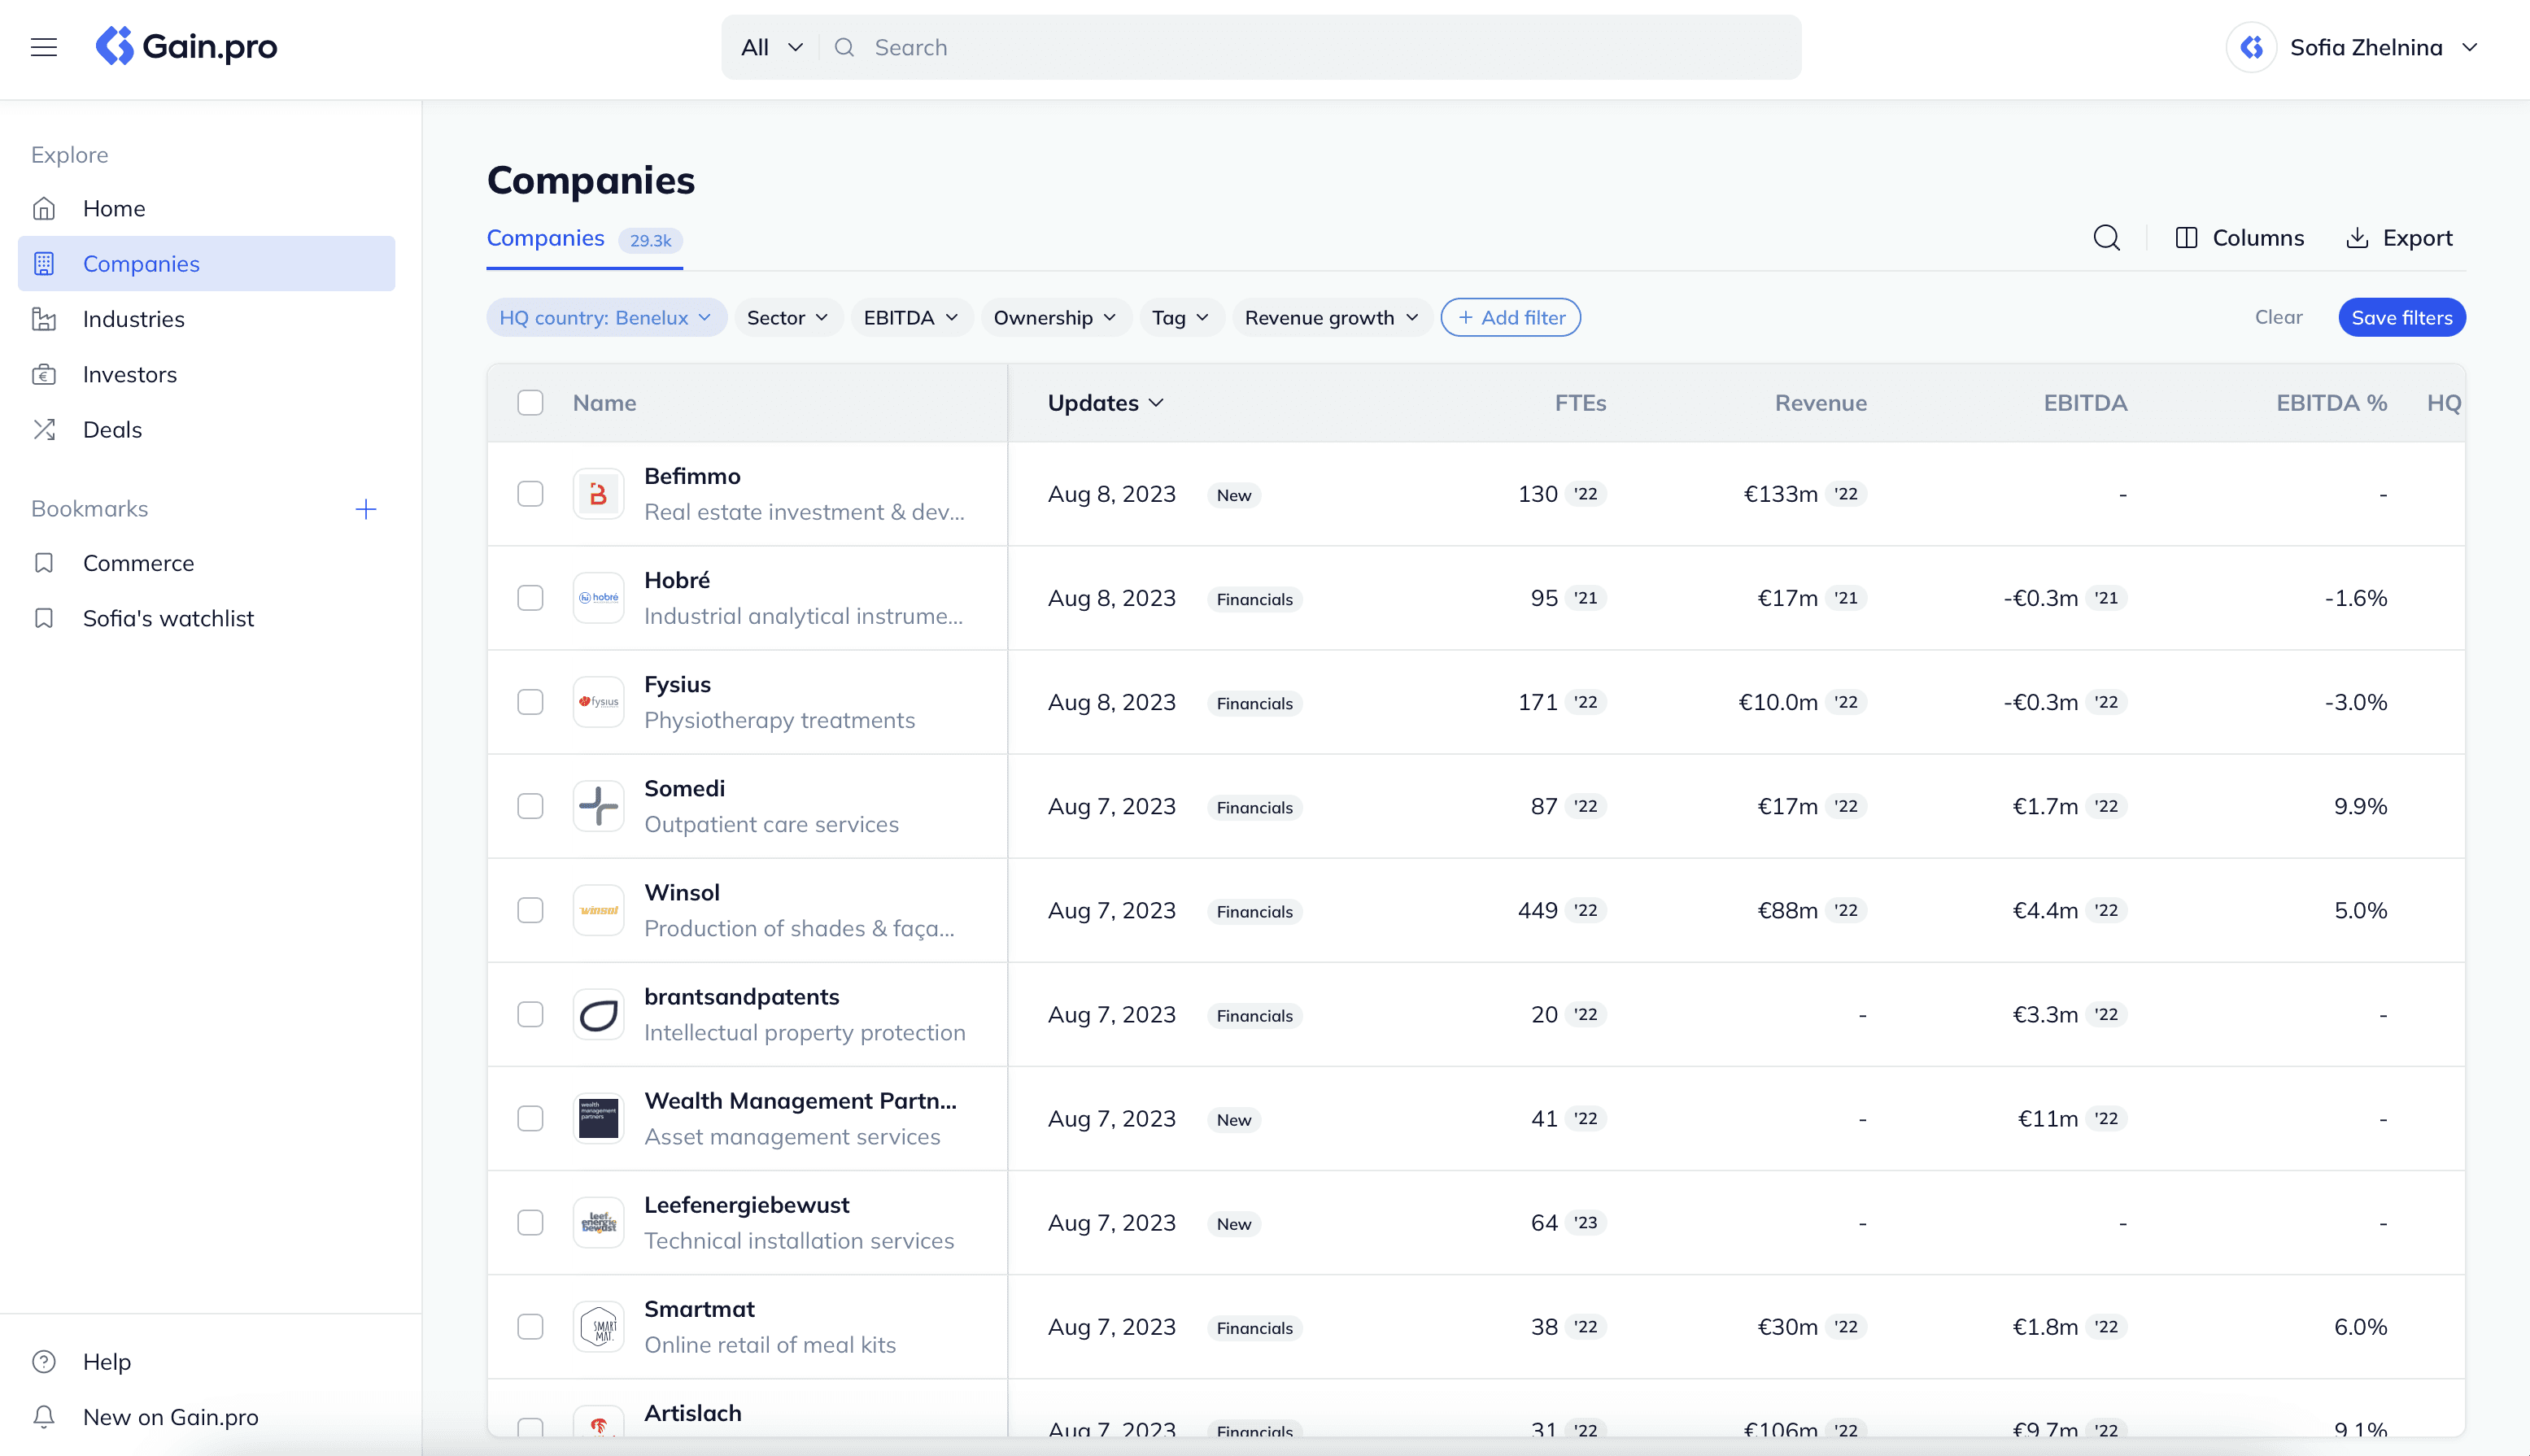The width and height of the screenshot is (2530, 1456).
Task: Click the Add filter button
Action: click(1510, 317)
